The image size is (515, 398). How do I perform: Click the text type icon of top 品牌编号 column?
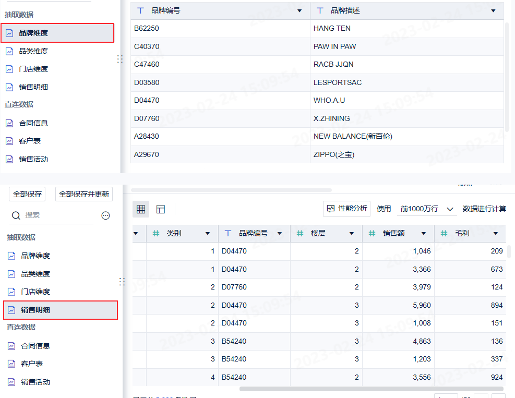coord(140,11)
